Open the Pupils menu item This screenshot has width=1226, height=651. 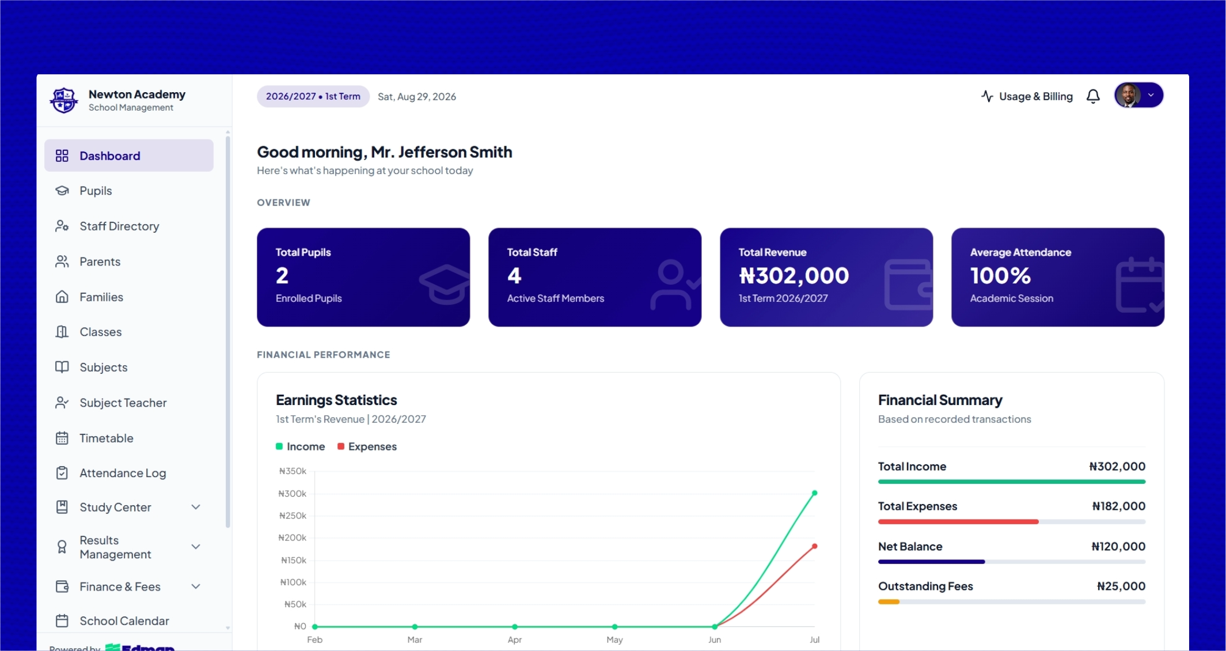click(129, 191)
